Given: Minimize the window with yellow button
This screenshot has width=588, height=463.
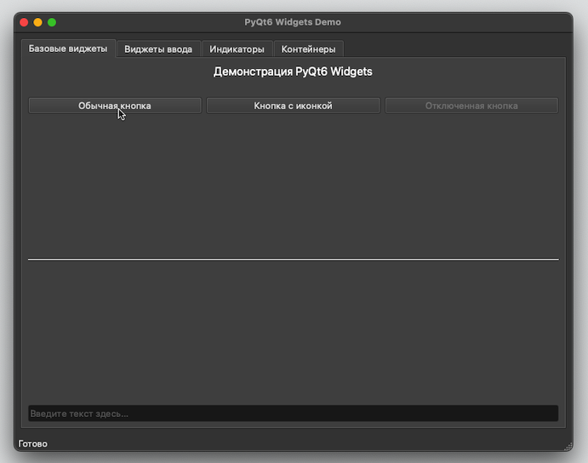Looking at the screenshot, I should (x=38, y=22).
